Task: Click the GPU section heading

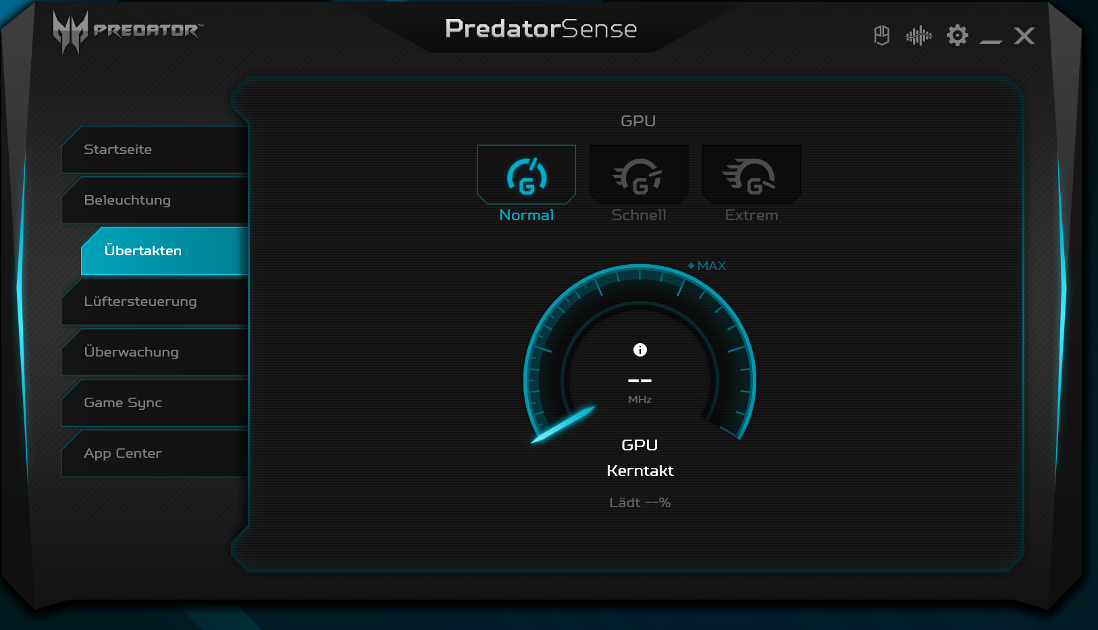Action: tap(638, 121)
